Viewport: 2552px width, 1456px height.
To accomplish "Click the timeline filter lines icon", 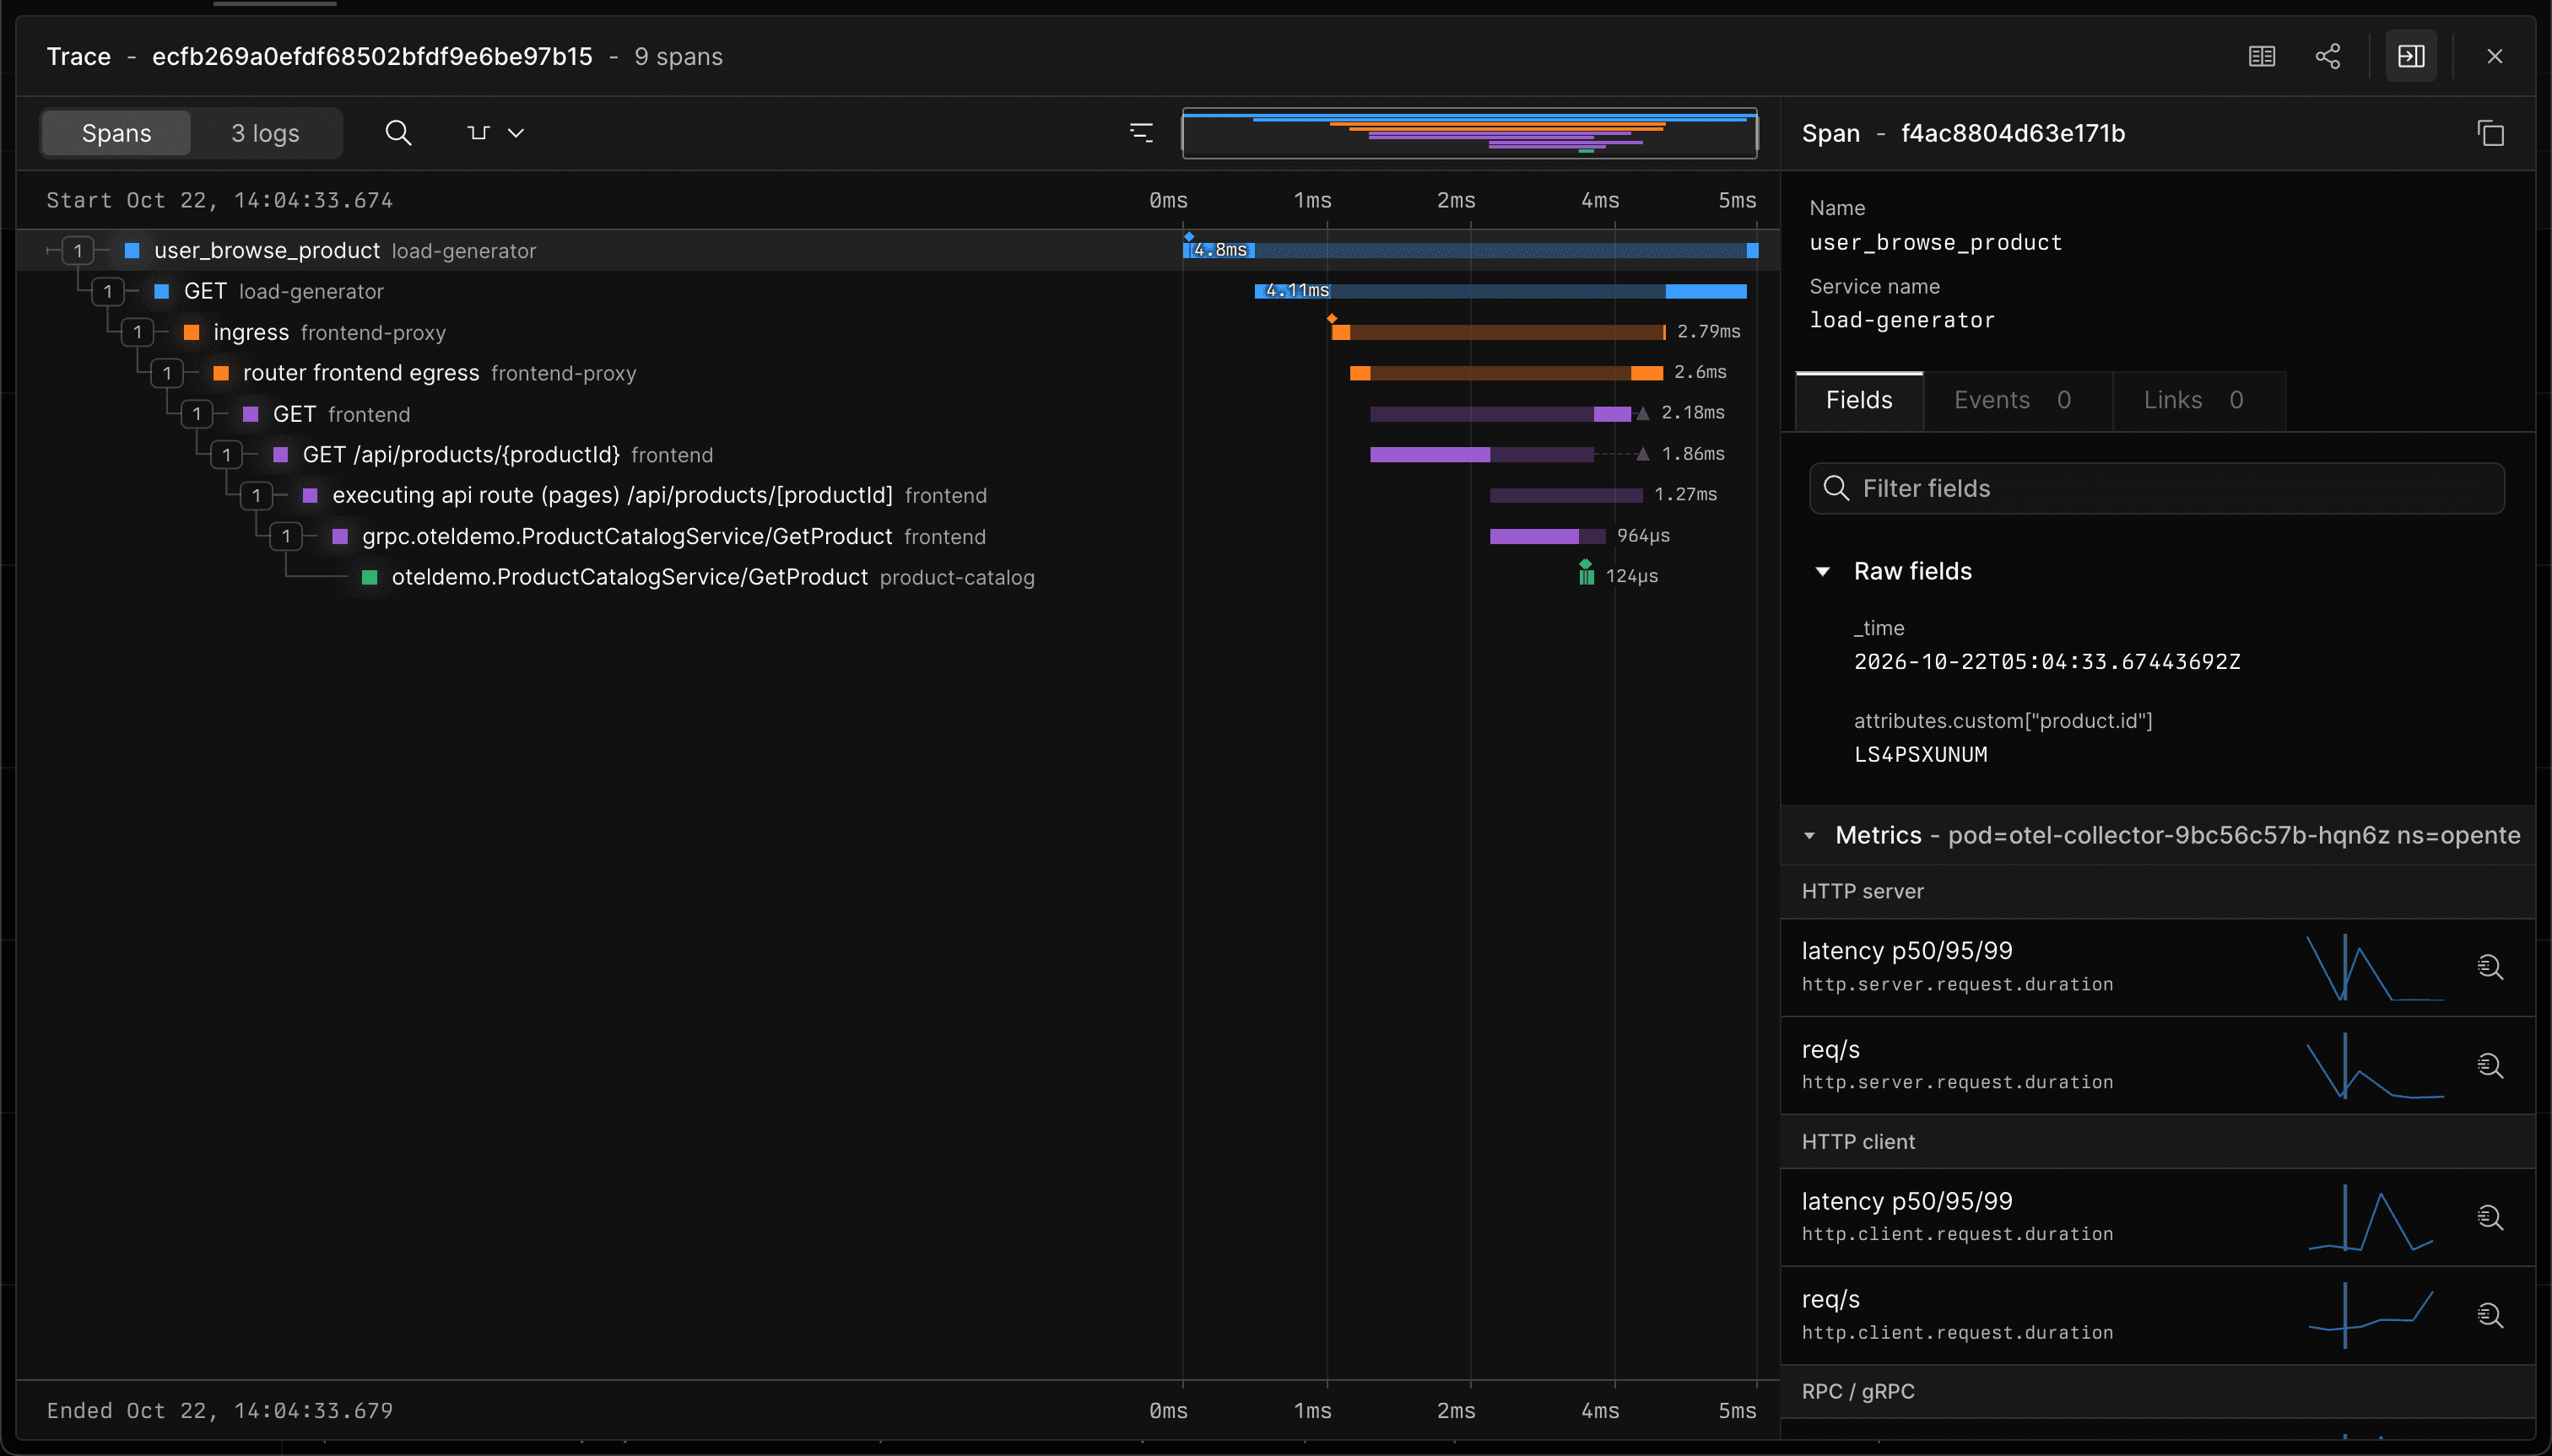I will (x=1140, y=133).
